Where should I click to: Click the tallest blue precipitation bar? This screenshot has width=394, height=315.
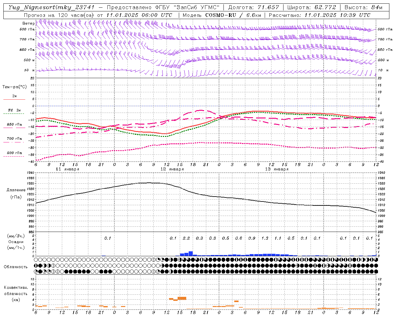pyautogui.click(x=191, y=254)
